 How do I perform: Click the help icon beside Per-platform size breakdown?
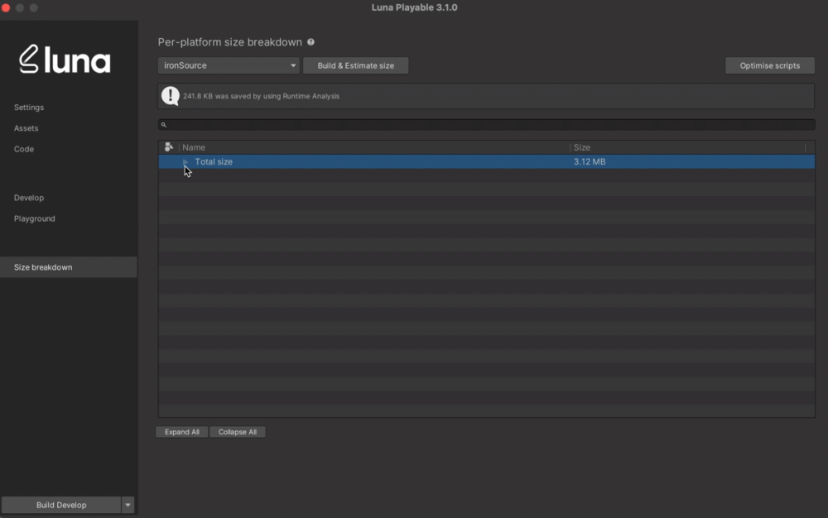coord(311,41)
